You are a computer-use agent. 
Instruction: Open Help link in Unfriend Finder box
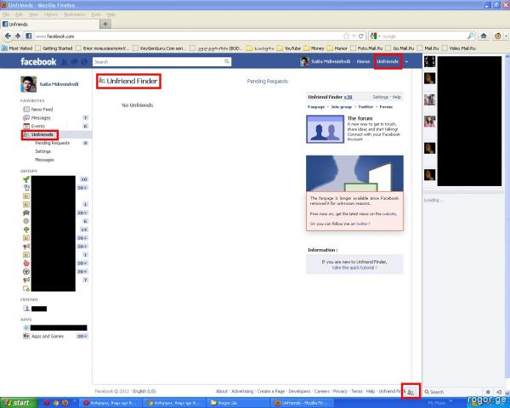pos(396,97)
